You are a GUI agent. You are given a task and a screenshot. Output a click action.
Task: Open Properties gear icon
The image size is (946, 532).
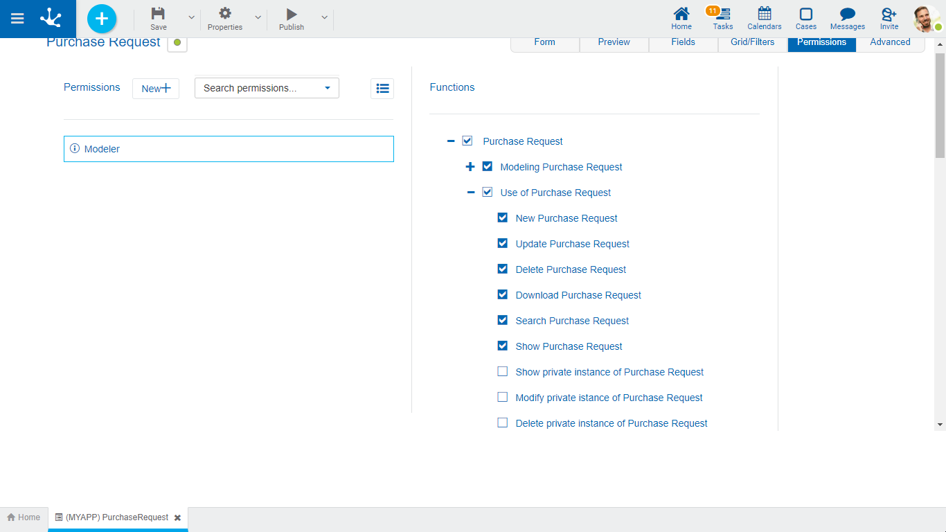tap(225, 15)
